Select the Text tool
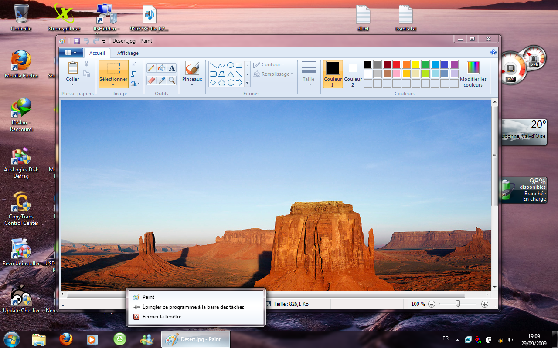The height and width of the screenshot is (348, 558). pyautogui.click(x=172, y=68)
